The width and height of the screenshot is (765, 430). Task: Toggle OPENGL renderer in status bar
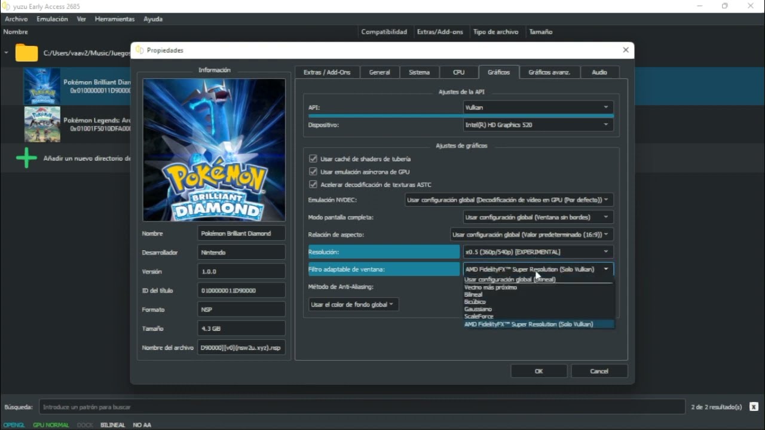pos(14,425)
